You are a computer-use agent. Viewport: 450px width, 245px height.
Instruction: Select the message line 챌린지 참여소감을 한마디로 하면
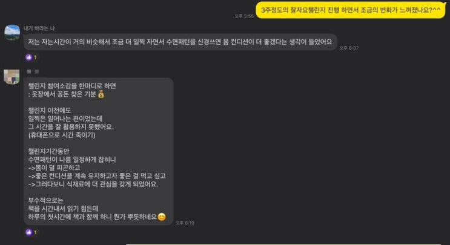click(72, 86)
